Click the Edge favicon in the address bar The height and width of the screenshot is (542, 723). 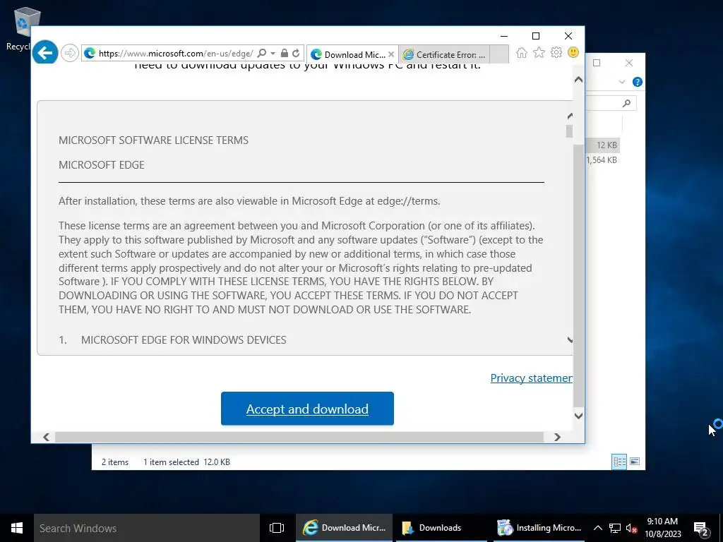click(90, 54)
